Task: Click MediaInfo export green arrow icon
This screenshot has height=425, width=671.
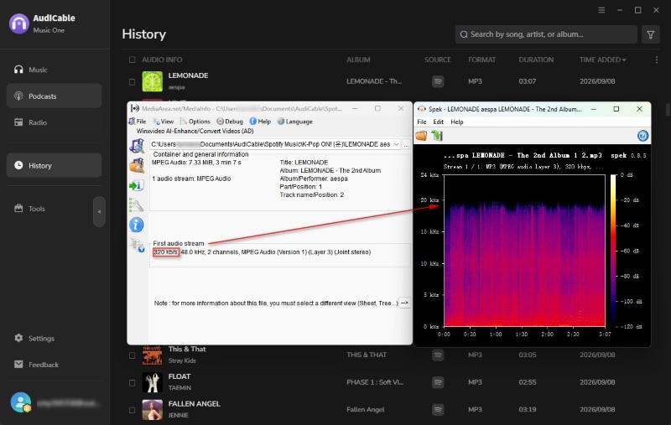Action: pyautogui.click(x=137, y=185)
